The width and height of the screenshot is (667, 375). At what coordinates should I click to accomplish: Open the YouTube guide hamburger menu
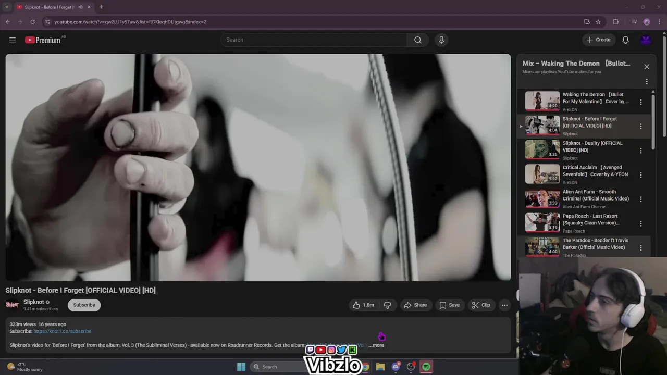pos(13,40)
